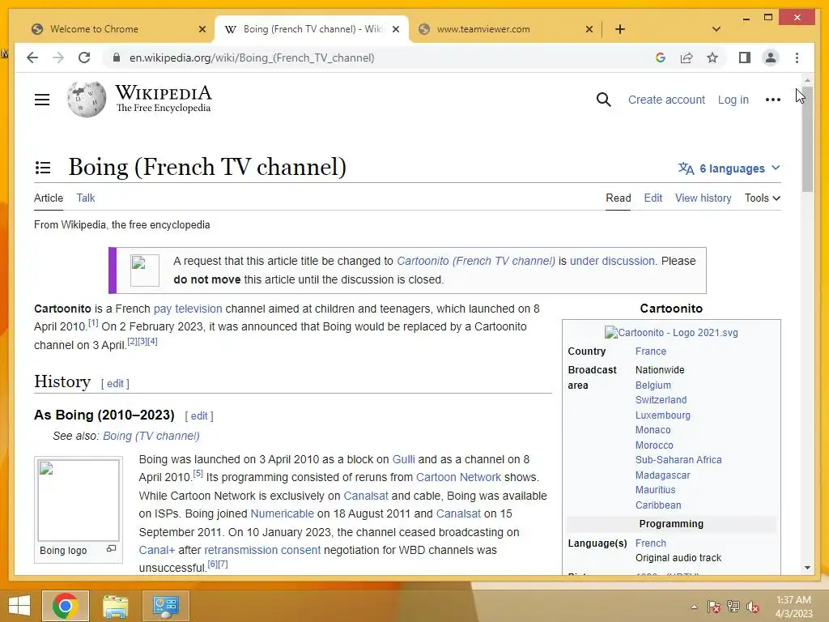Close the Boing Wikipedia tab
Viewport: 829px width, 622px height.
395,29
